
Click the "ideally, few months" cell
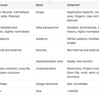click(x=82, y=61)
